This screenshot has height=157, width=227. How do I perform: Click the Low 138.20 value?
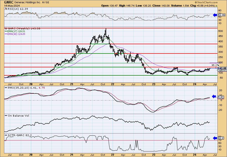point(143,6)
